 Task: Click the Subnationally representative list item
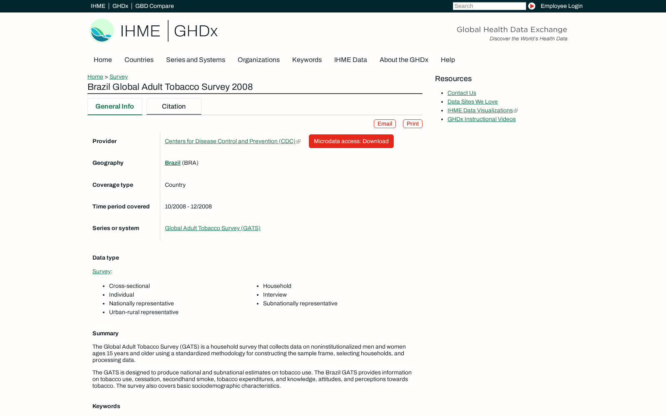pyautogui.click(x=300, y=304)
